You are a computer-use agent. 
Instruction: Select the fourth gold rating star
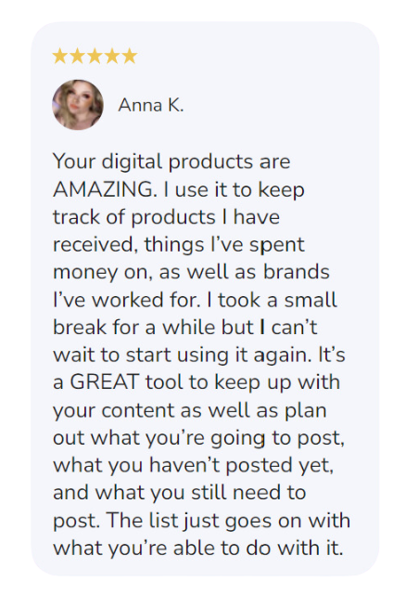click(x=112, y=56)
